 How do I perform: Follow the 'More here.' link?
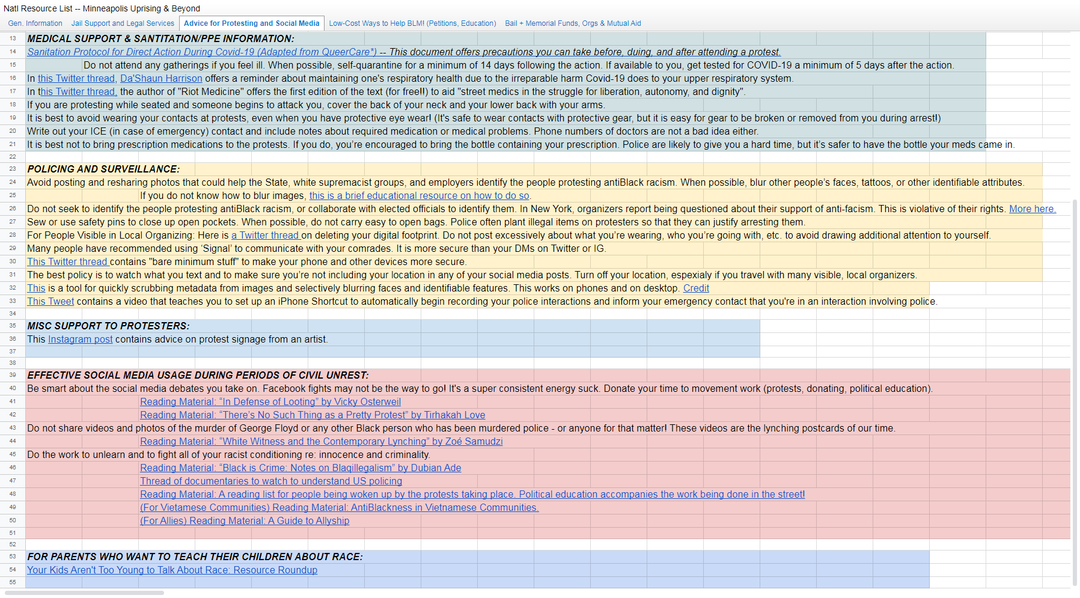1032,209
